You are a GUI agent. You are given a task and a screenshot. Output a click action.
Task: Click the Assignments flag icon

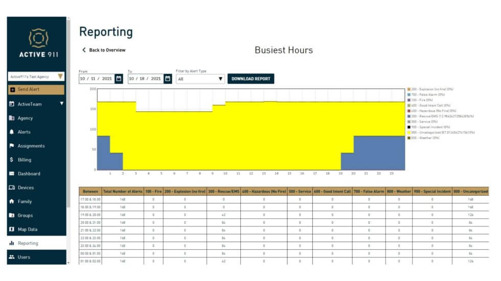(x=12, y=146)
